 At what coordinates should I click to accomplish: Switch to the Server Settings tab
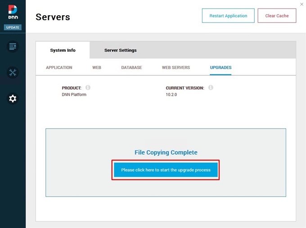coord(120,50)
